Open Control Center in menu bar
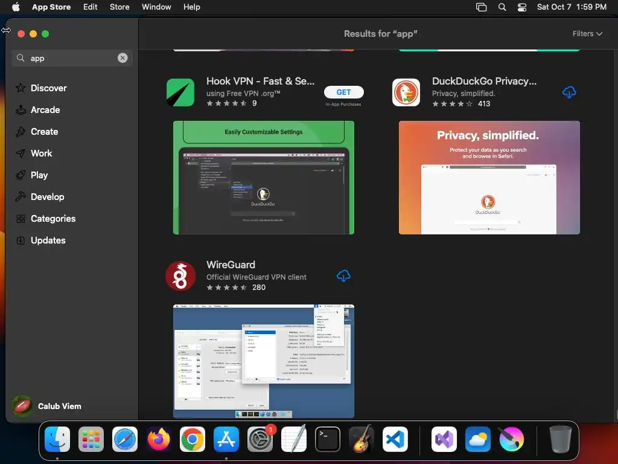 click(522, 7)
